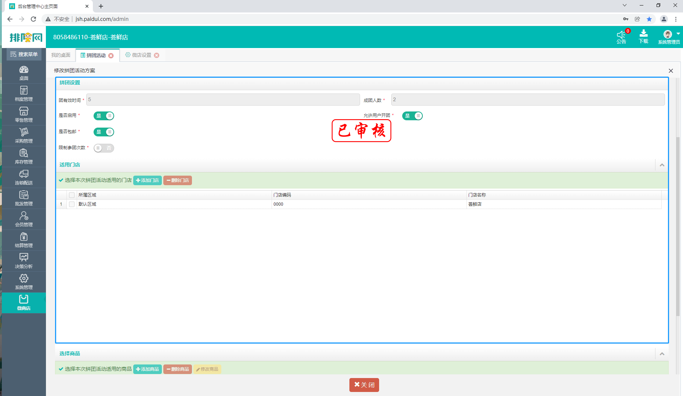Open 库存管理 in the sidebar

pos(24,157)
